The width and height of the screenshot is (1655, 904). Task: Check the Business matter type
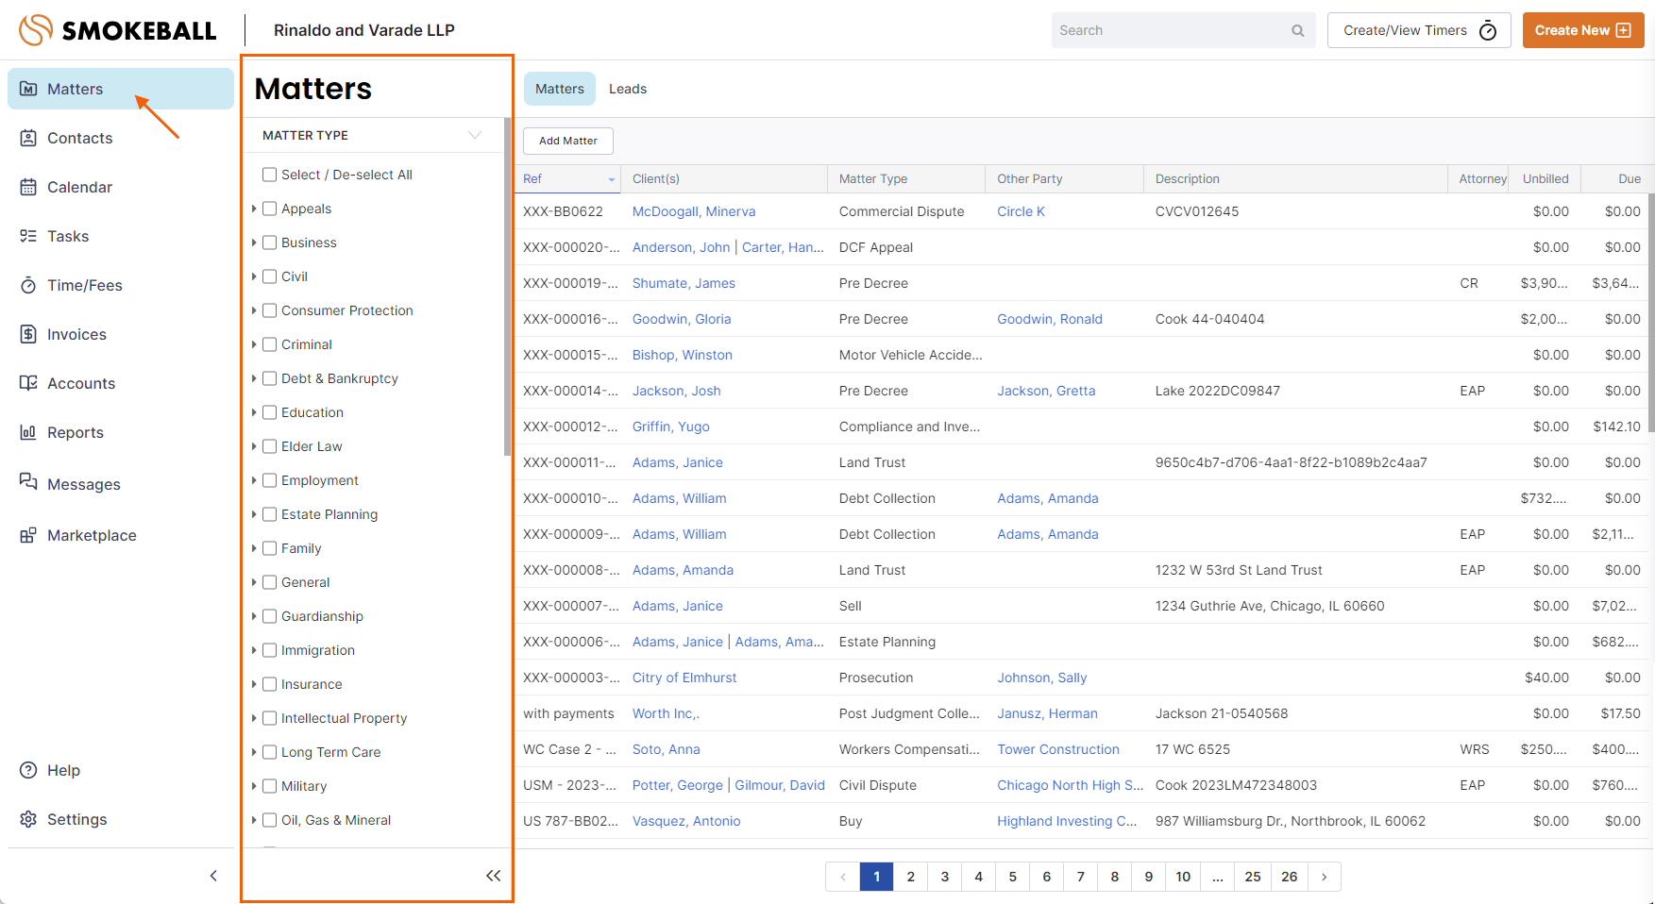point(270,243)
